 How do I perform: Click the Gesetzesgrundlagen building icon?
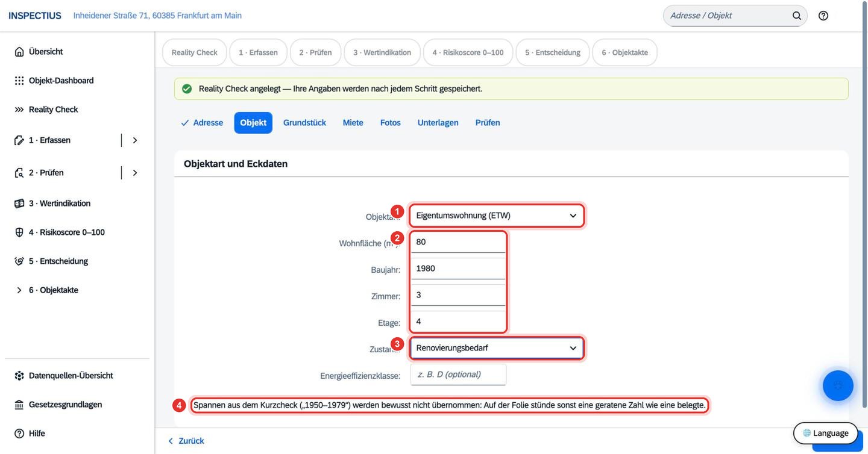click(19, 405)
